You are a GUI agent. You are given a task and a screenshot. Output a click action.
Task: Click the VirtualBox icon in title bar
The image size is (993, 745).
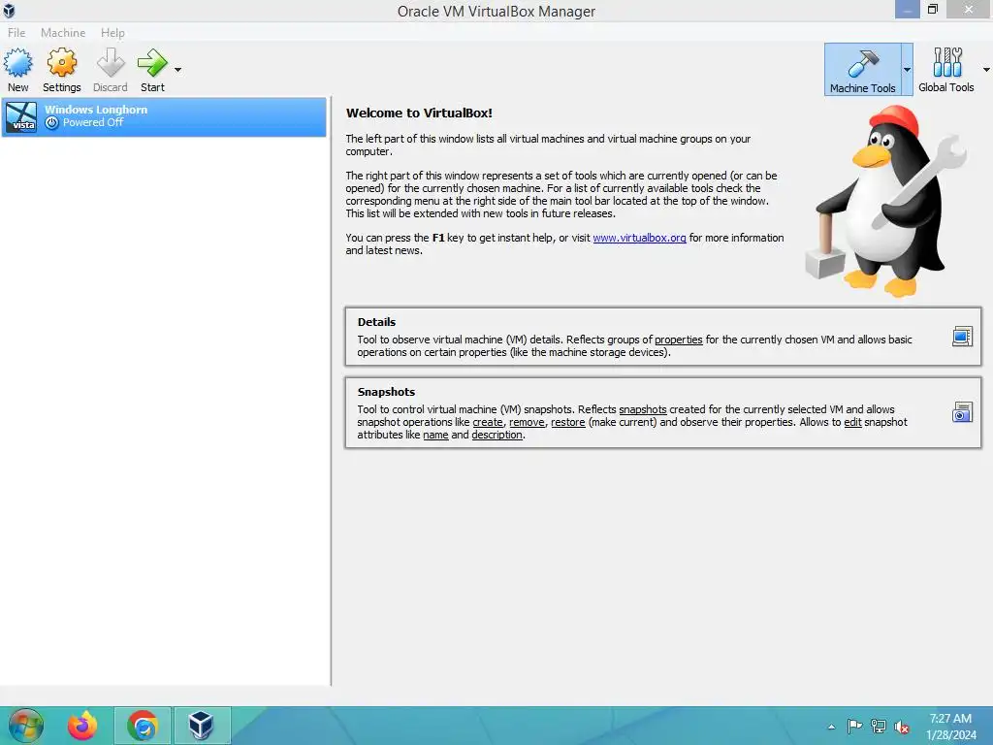pos(10,10)
